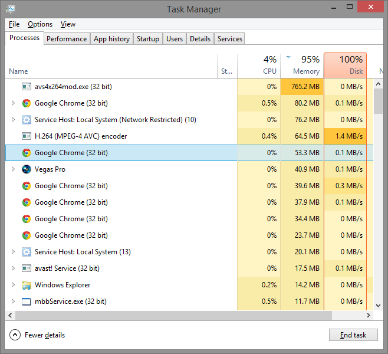Sort by the Memory column header
388x354 pixels.
[x=302, y=65]
